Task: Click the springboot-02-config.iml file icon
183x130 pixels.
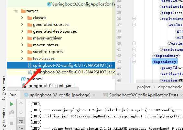Action: 24,86
